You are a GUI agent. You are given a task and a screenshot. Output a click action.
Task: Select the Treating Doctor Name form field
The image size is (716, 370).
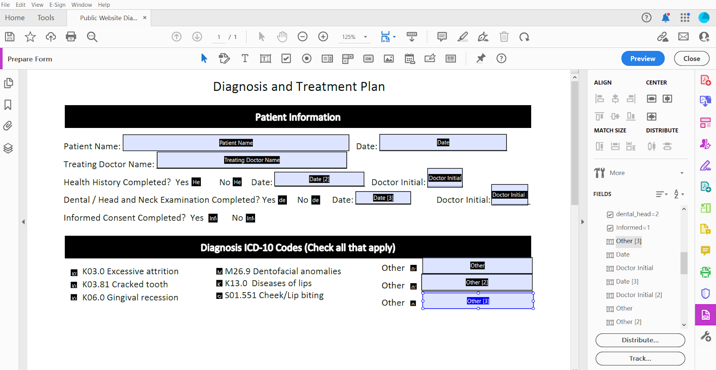[251, 160]
